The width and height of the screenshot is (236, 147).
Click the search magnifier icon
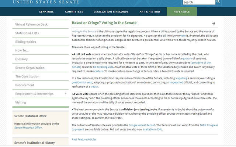point(218,2)
